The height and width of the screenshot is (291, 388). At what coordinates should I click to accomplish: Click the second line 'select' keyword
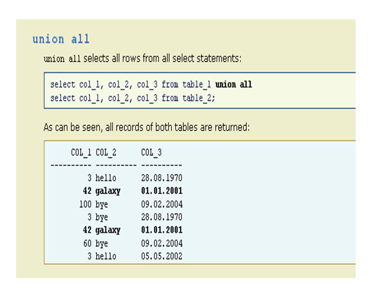(63, 98)
